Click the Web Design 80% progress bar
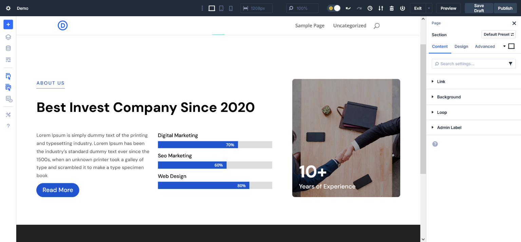Image resolution: width=521 pixels, height=242 pixels. [215, 186]
